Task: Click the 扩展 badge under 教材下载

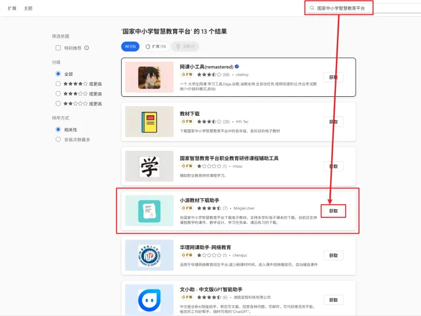Action: [x=187, y=122]
